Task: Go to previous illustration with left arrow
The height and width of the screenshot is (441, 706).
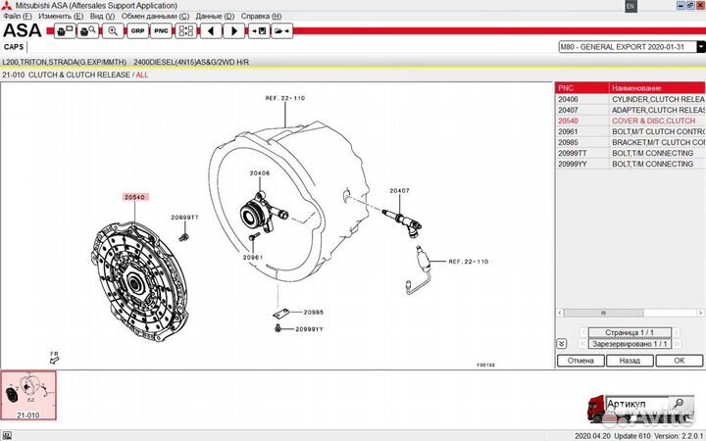Action: point(209,30)
